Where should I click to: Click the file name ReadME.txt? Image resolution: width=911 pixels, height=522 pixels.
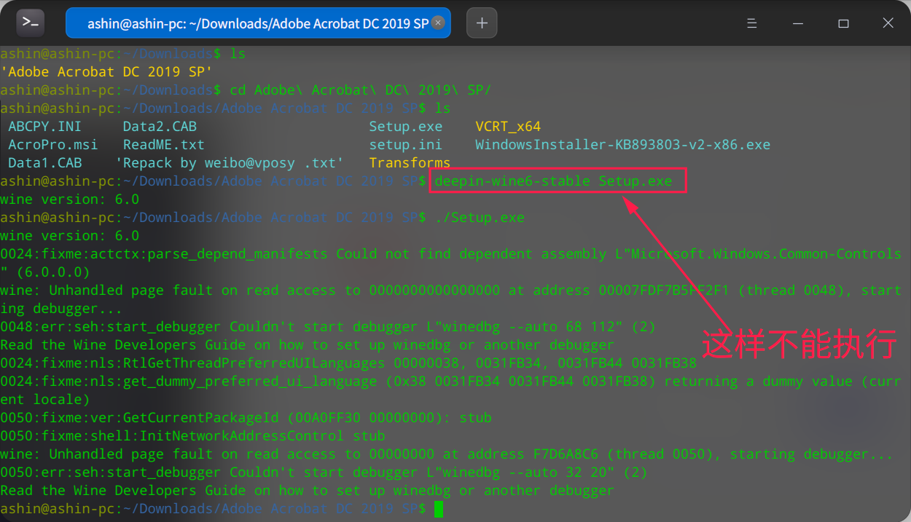pyautogui.click(x=164, y=145)
